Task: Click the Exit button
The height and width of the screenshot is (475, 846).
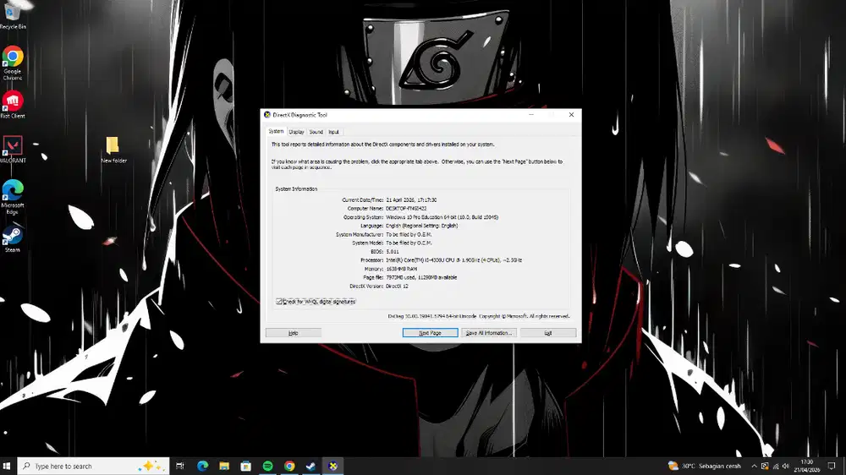Action: 548,333
